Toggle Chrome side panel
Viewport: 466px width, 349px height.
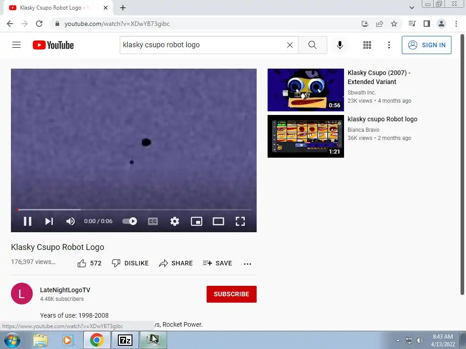click(427, 24)
